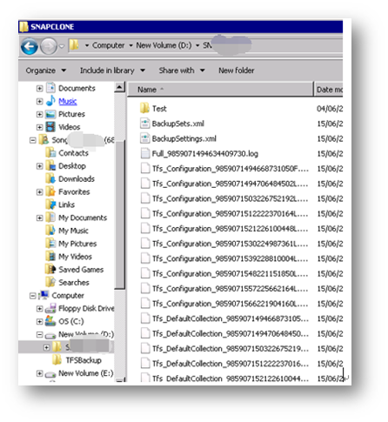Expand the OS (C:) drive node
The height and width of the screenshot is (422, 388).
tap(39, 322)
